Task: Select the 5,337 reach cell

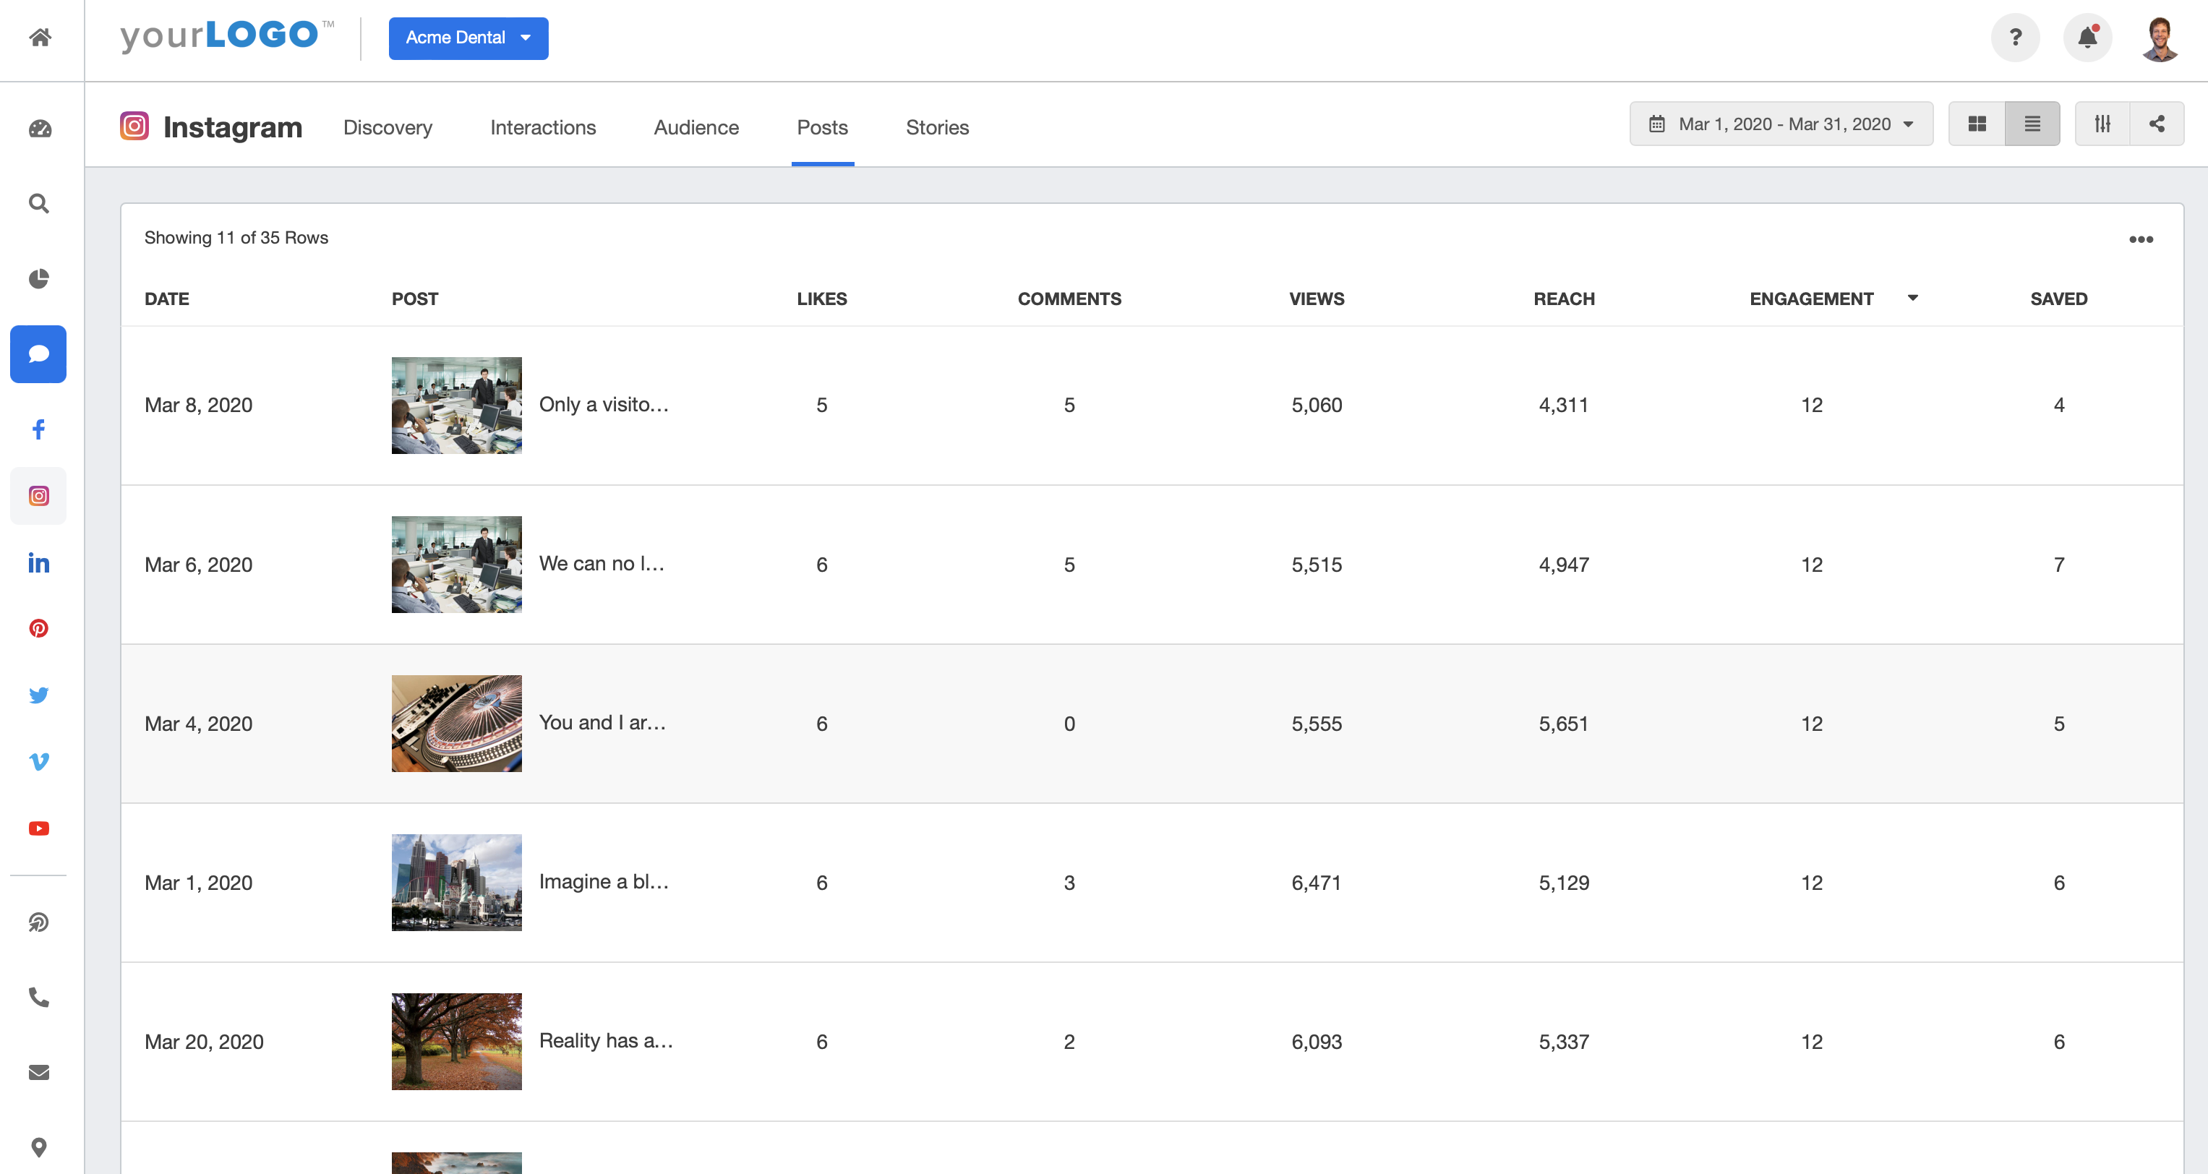Action: [1563, 1042]
